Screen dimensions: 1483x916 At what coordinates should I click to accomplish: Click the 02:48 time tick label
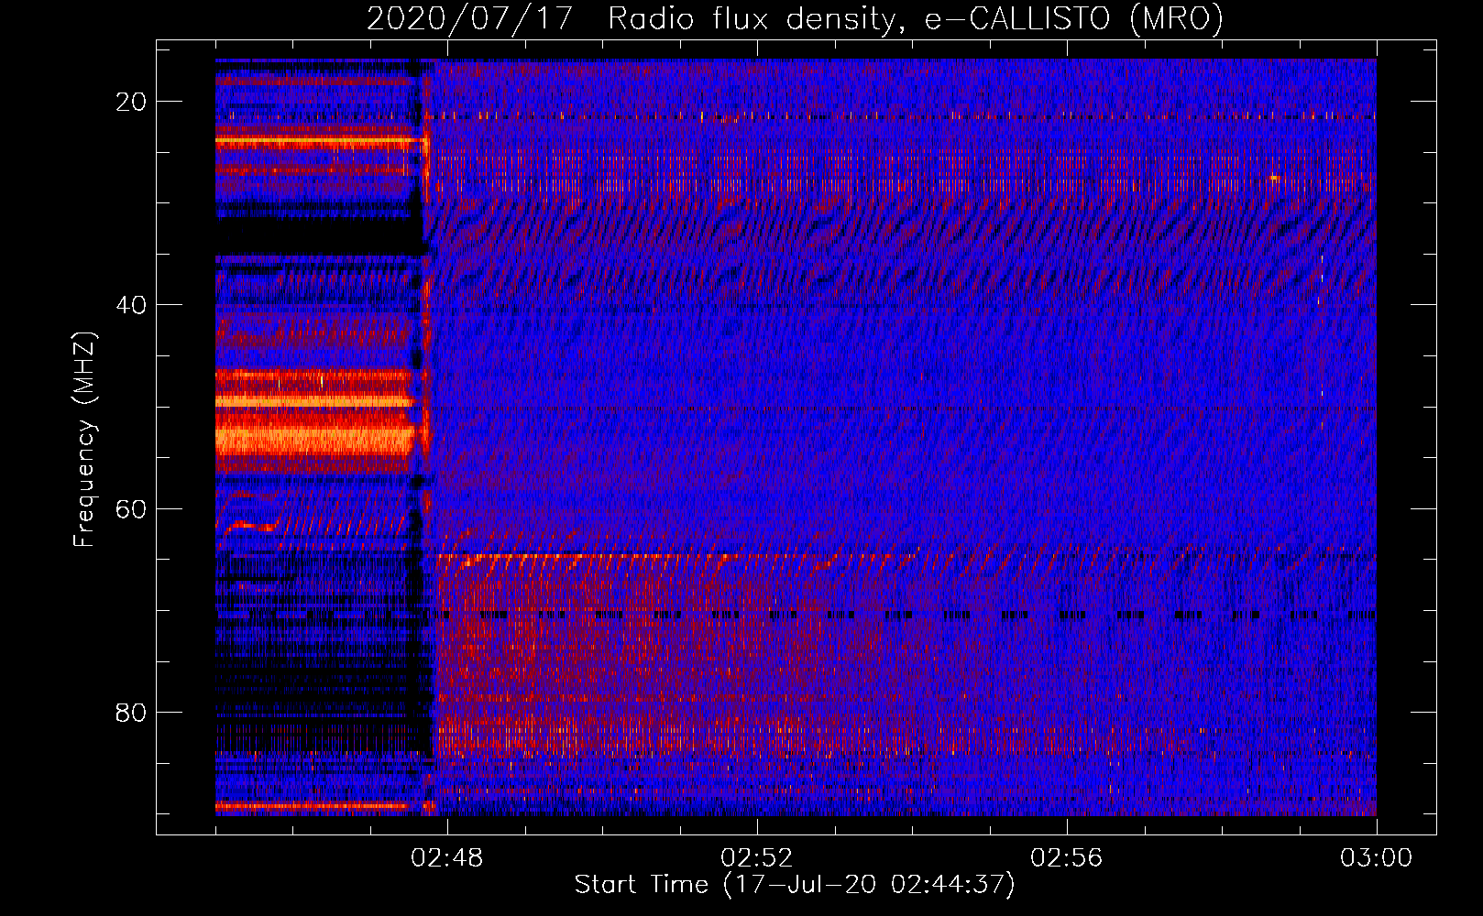(447, 858)
